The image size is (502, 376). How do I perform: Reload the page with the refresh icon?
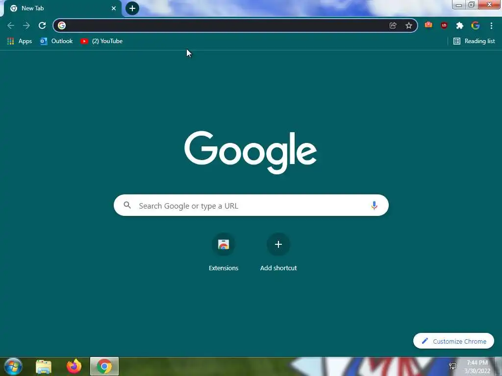pyautogui.click(x=42, y=25)
